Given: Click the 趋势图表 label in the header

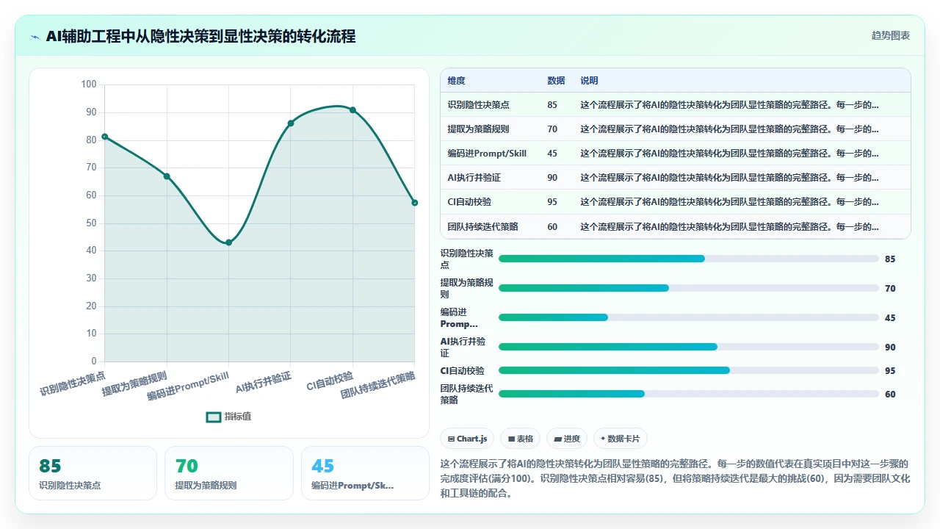Looking at the screenshot, I should 891,35.
